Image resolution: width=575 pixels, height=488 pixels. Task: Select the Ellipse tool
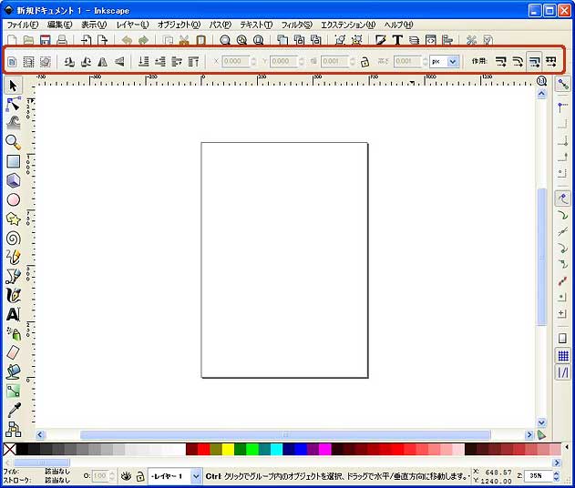[13, 199]
